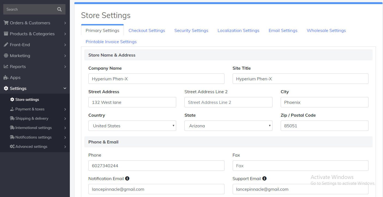Image resolution: width=383 pixels, height=197 pixels.
Task: Open Apps in sidebar
Action: click(35, 77)
